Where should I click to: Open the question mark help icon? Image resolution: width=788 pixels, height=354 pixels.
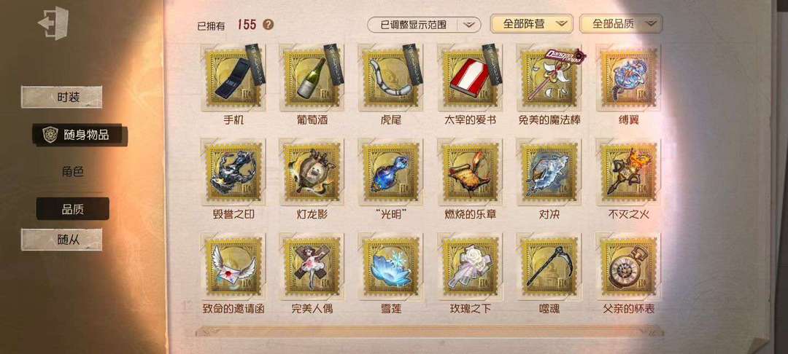point(269,23)
